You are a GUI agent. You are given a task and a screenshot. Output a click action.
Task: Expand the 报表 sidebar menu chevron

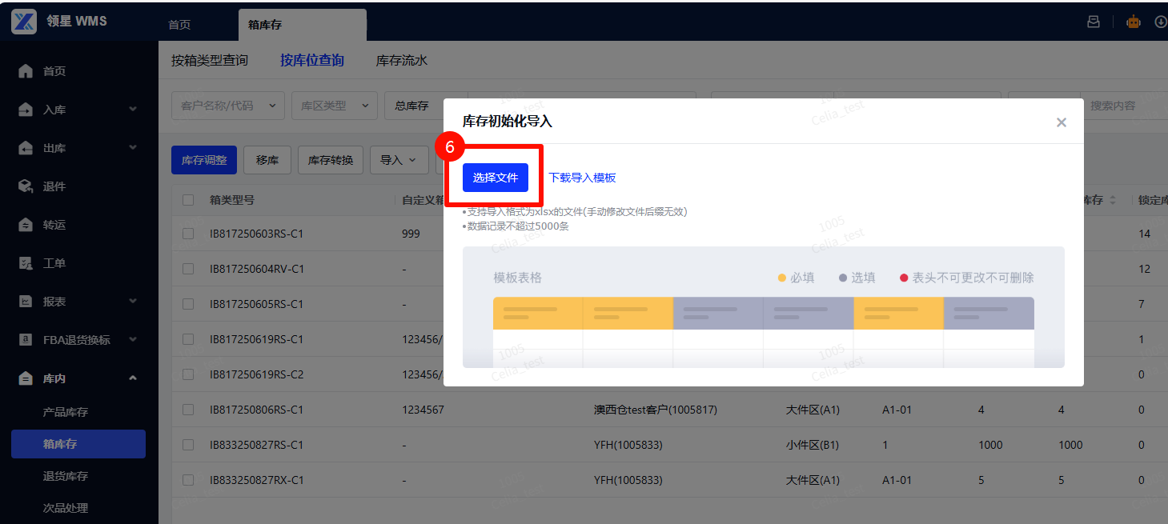pos(133,301)
